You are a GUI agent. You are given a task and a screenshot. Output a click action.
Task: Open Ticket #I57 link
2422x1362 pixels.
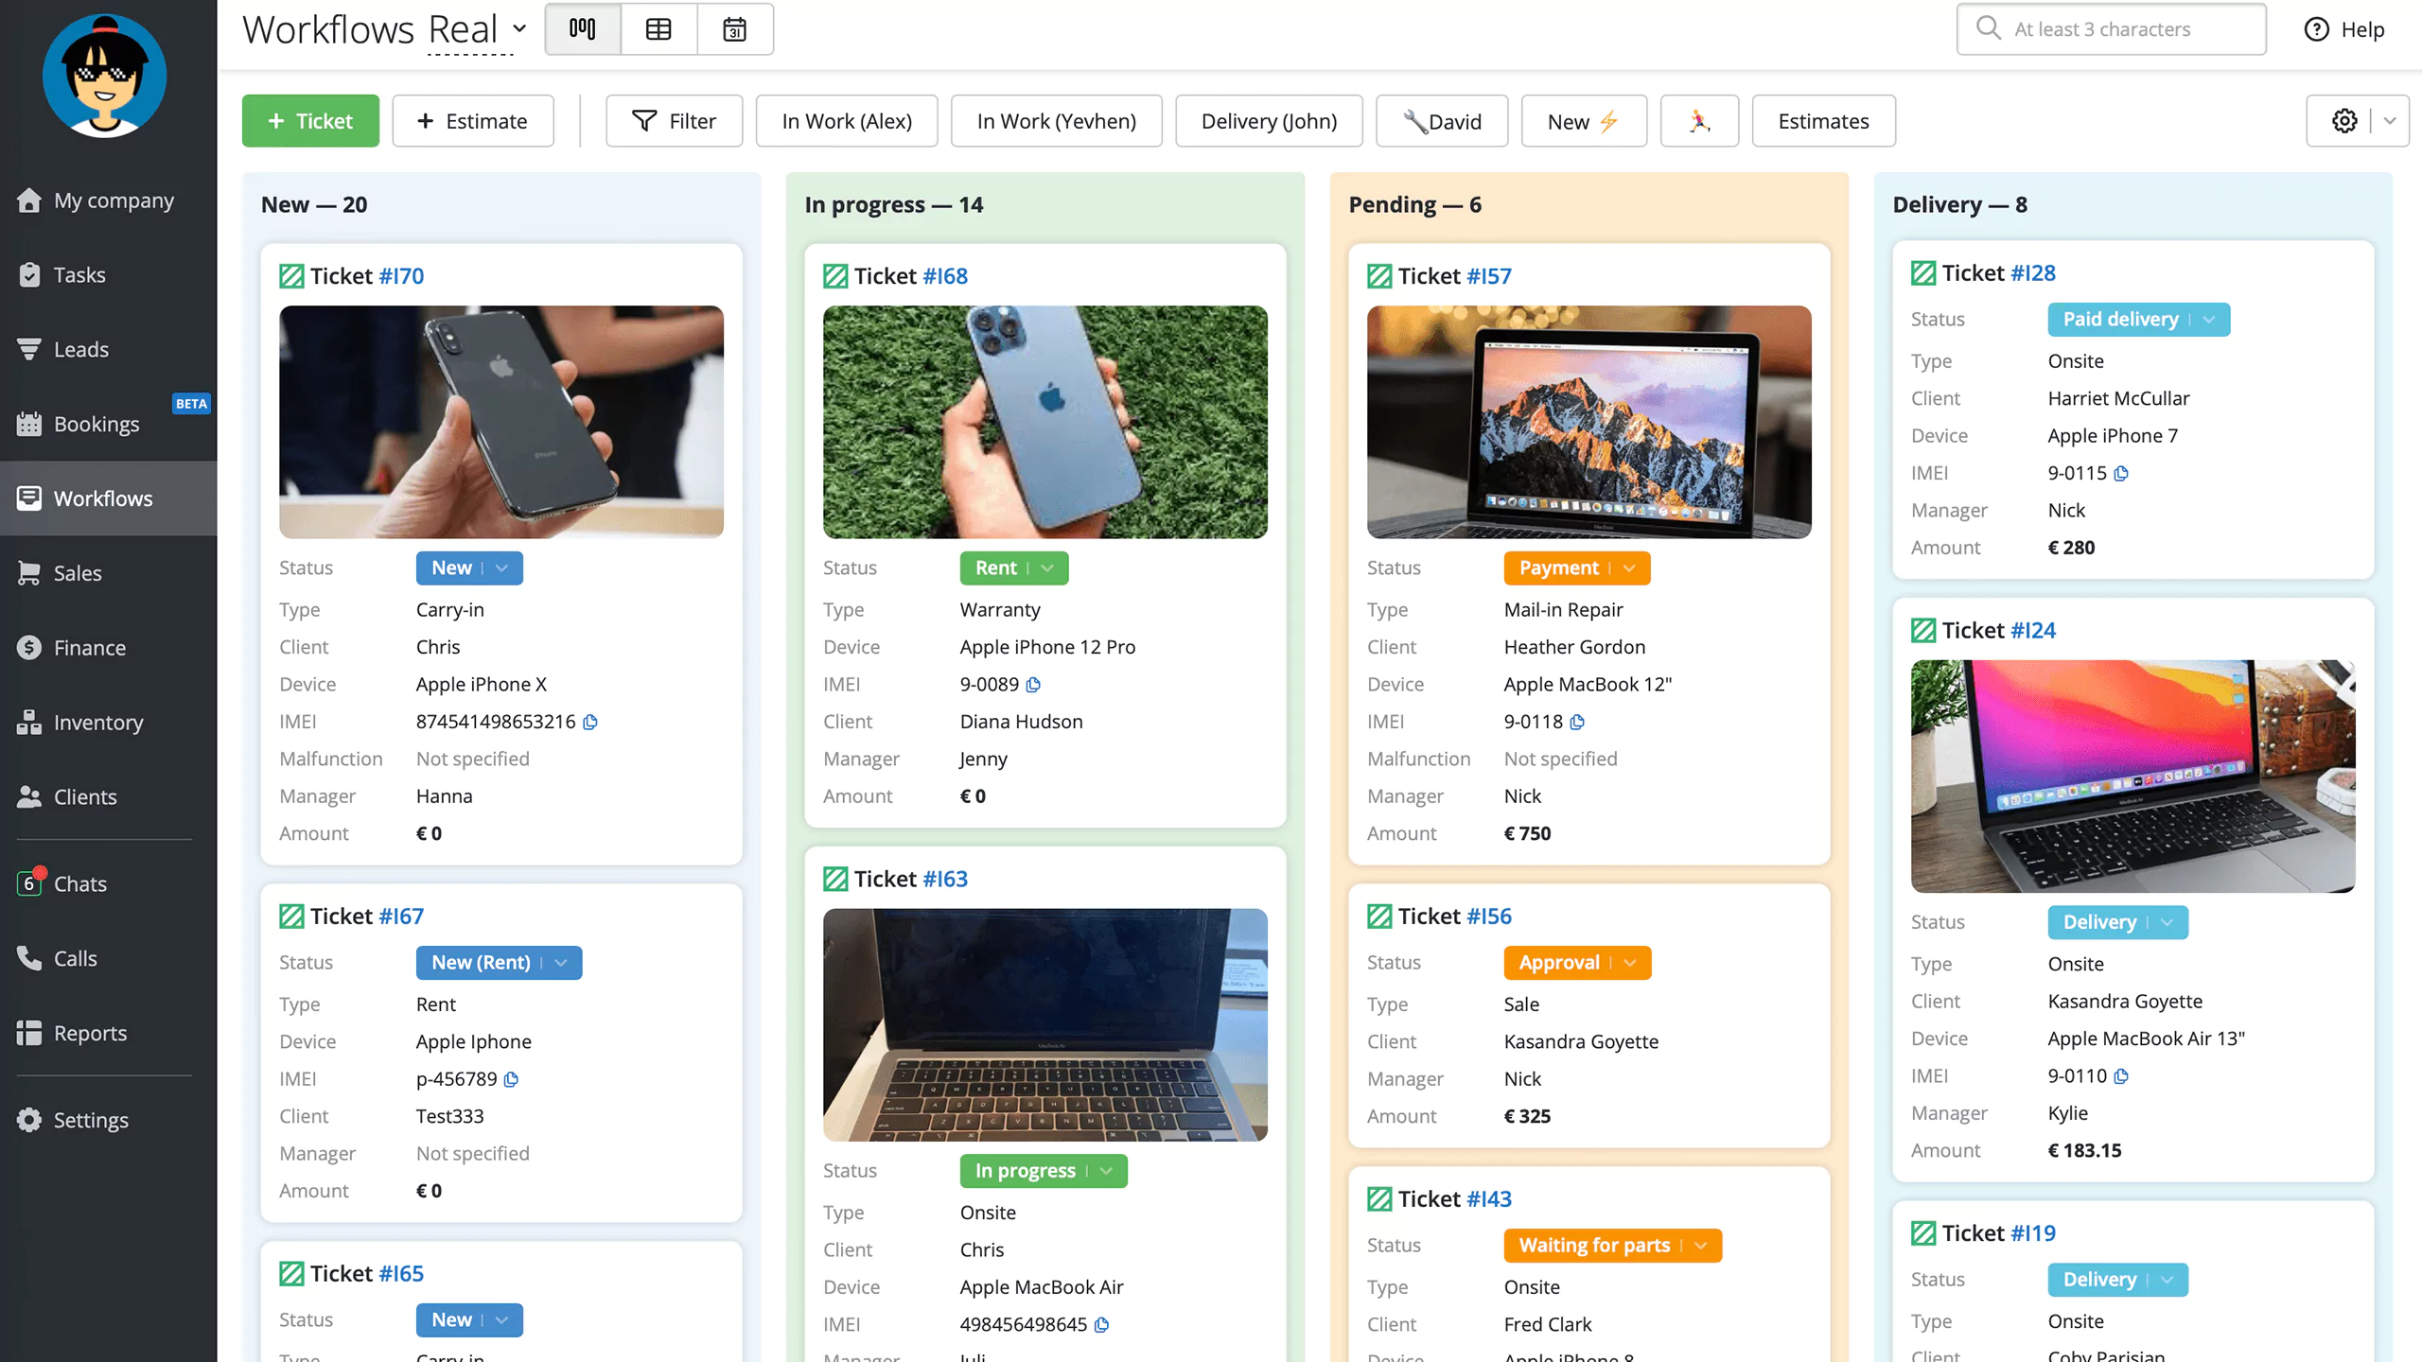tap(1489, 276)
